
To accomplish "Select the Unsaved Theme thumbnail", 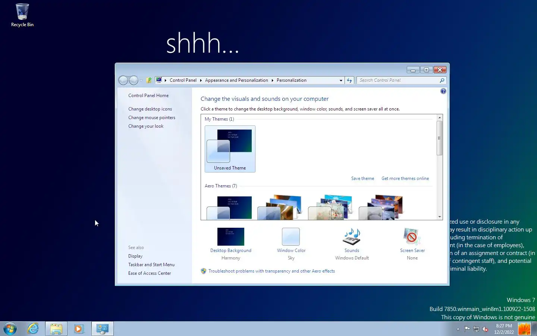I will [x=230, y=149].
